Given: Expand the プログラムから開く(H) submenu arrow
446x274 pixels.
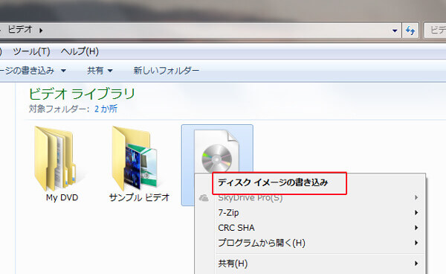Looking at the screenshot, I should (416, 243).
